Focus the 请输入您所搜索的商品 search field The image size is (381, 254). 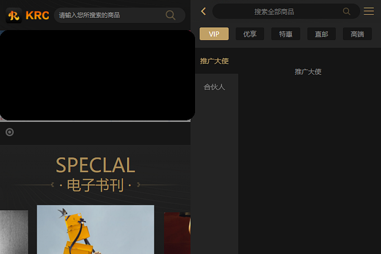119,15
